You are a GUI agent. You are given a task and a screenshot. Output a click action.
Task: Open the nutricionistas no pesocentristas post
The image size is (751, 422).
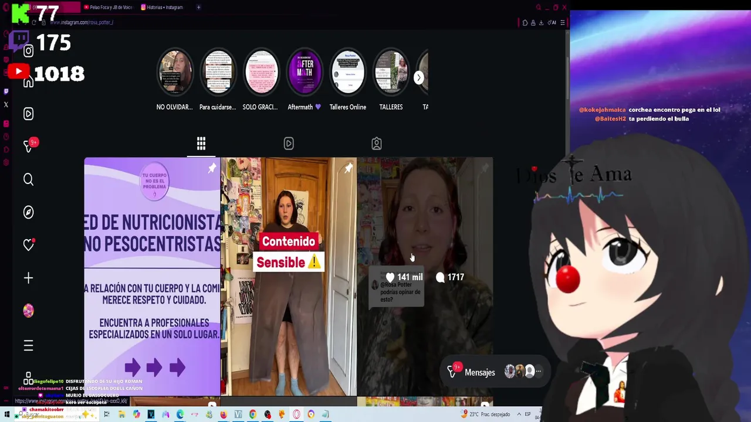tap(152, 276)
